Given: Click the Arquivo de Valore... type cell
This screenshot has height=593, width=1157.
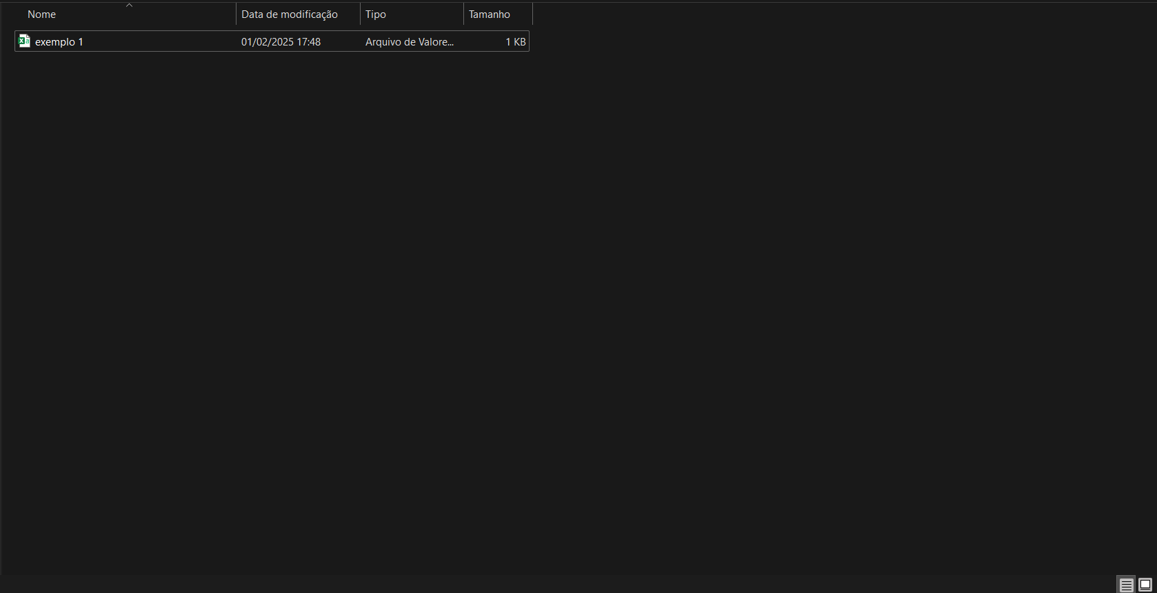Looking at the screenshot, I should (x=410, y=41).
